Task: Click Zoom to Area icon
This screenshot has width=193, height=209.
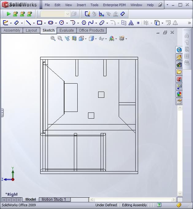Action: pos(60,38)
